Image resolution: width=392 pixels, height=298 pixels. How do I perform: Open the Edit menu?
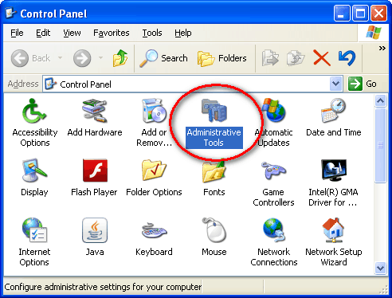[x=43, y=33]
